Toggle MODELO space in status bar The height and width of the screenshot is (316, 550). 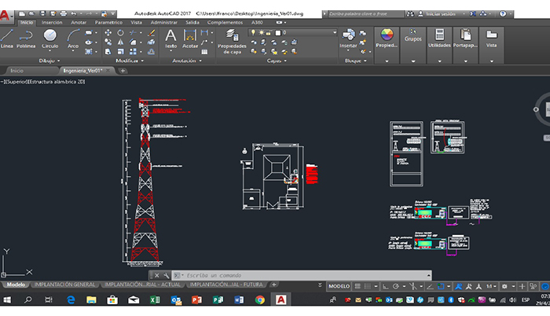point(339,286)
